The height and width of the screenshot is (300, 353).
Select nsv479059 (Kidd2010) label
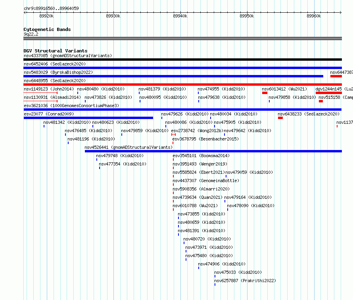pyautogui.click(x=249, y=172)
